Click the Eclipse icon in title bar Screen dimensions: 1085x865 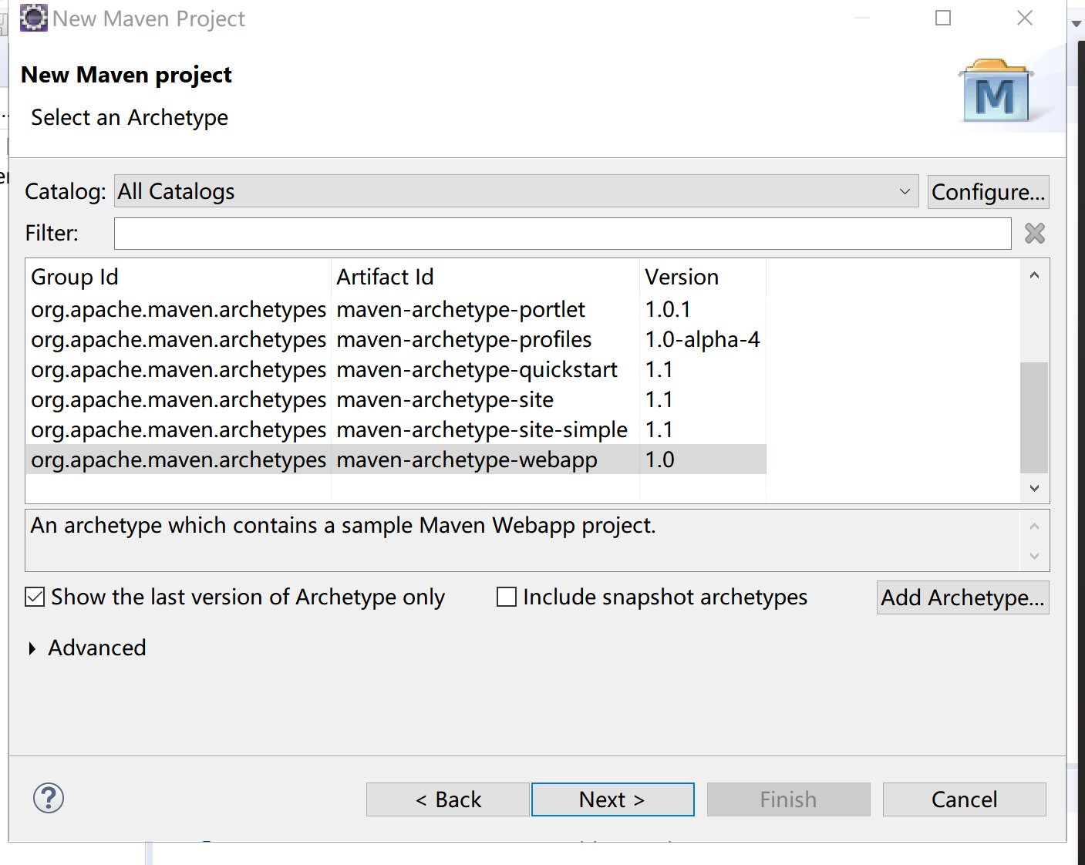(x=33, y=18)
